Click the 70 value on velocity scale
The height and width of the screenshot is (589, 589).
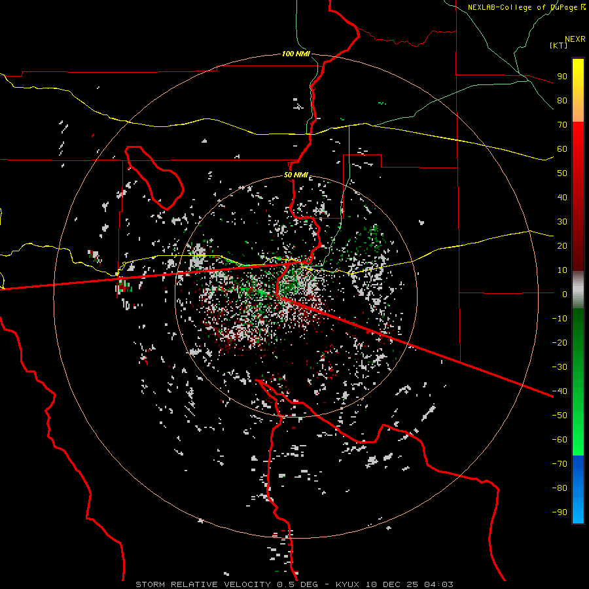(562, 125)
